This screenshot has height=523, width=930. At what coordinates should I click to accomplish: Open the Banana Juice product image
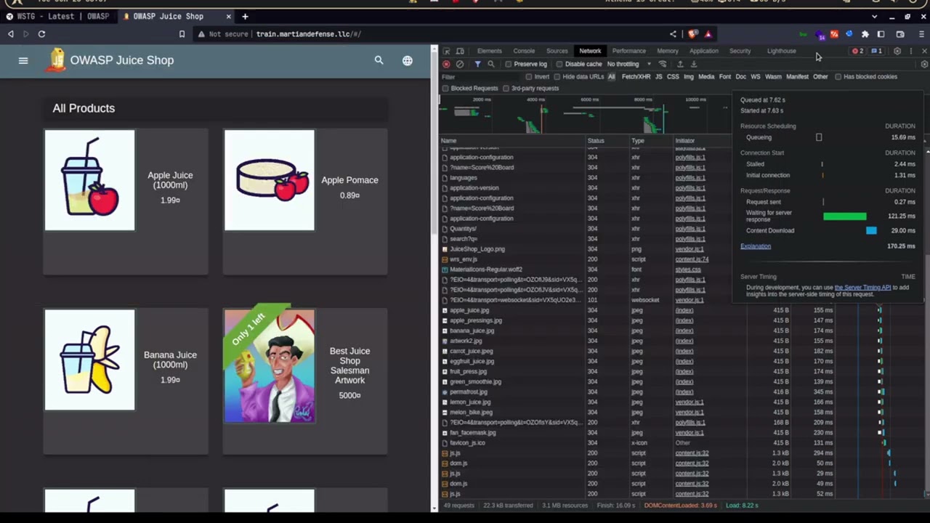[89, 360]
